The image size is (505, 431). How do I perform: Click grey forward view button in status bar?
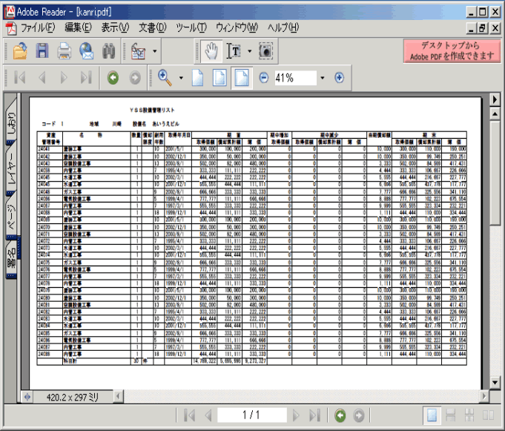click(x=359, y=415)
